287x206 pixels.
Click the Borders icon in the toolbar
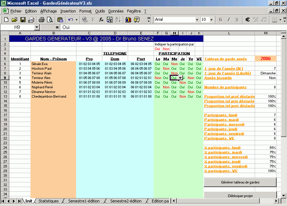pyautogui.click(x=274, y=20)
